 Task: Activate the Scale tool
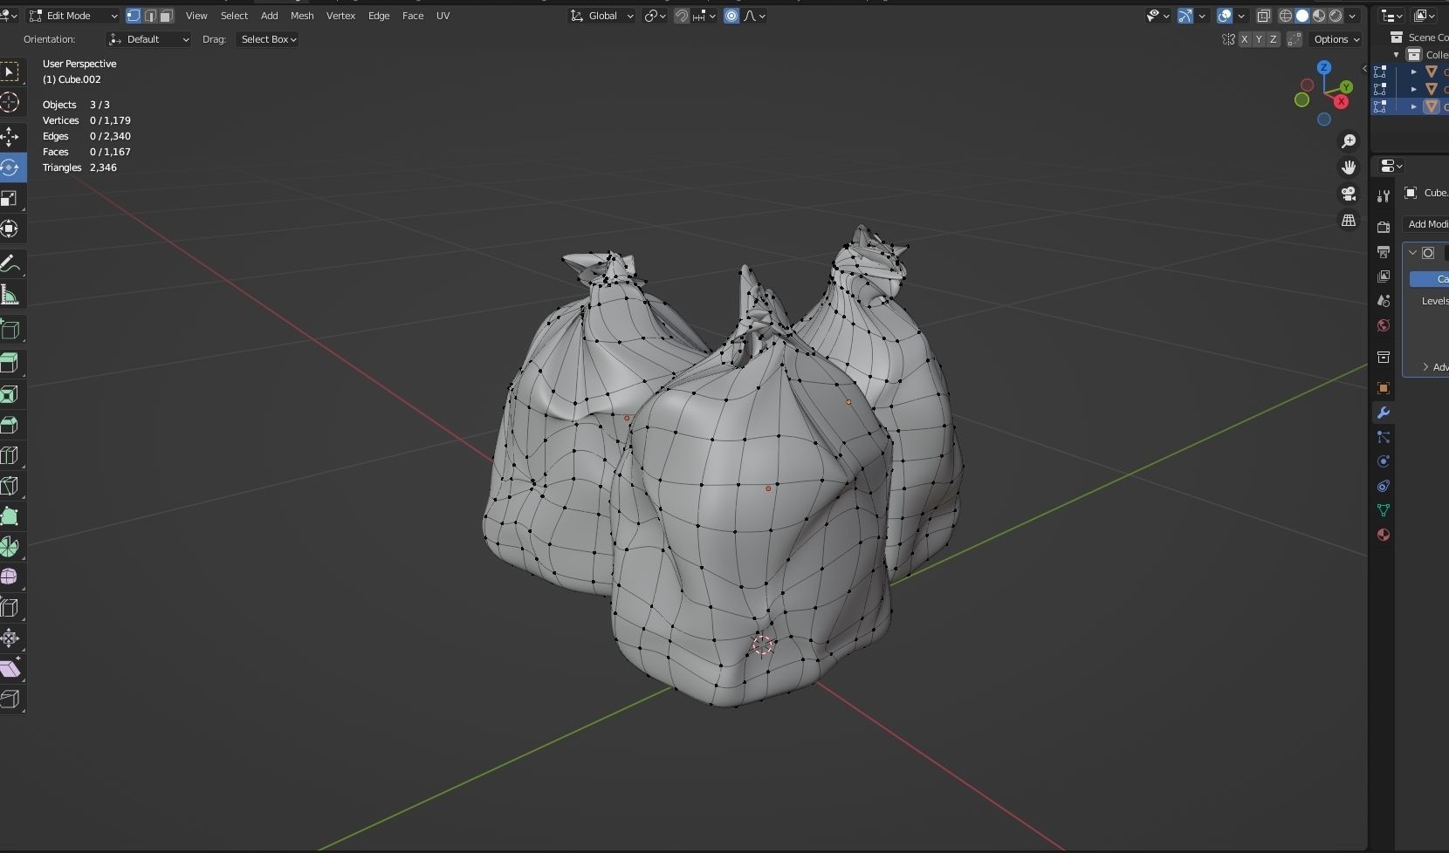coord(10,198)
